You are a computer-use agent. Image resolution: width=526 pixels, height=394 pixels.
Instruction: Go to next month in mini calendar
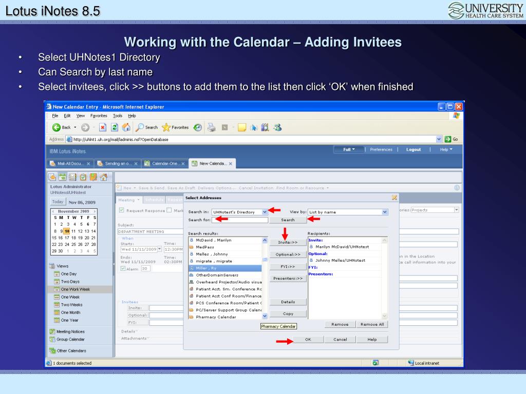tap(95, 211)
